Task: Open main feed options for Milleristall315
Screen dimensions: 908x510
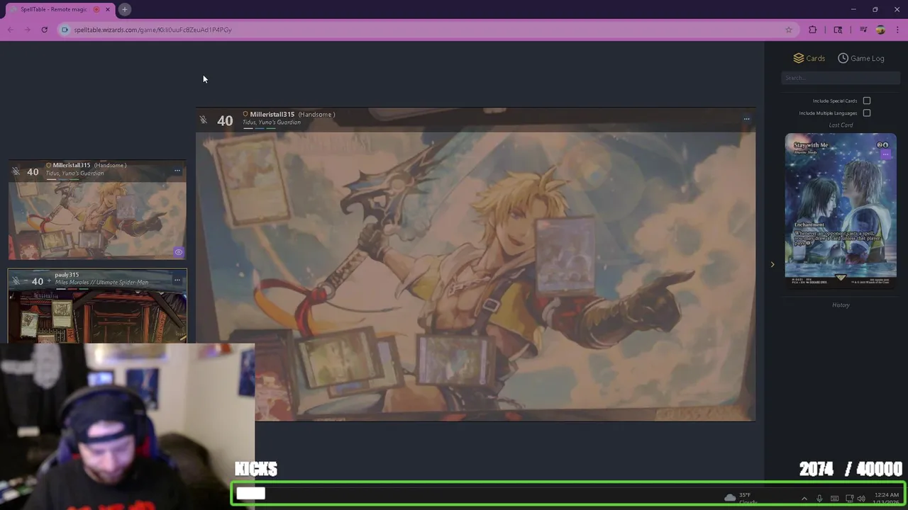Action: click(746, 119)
